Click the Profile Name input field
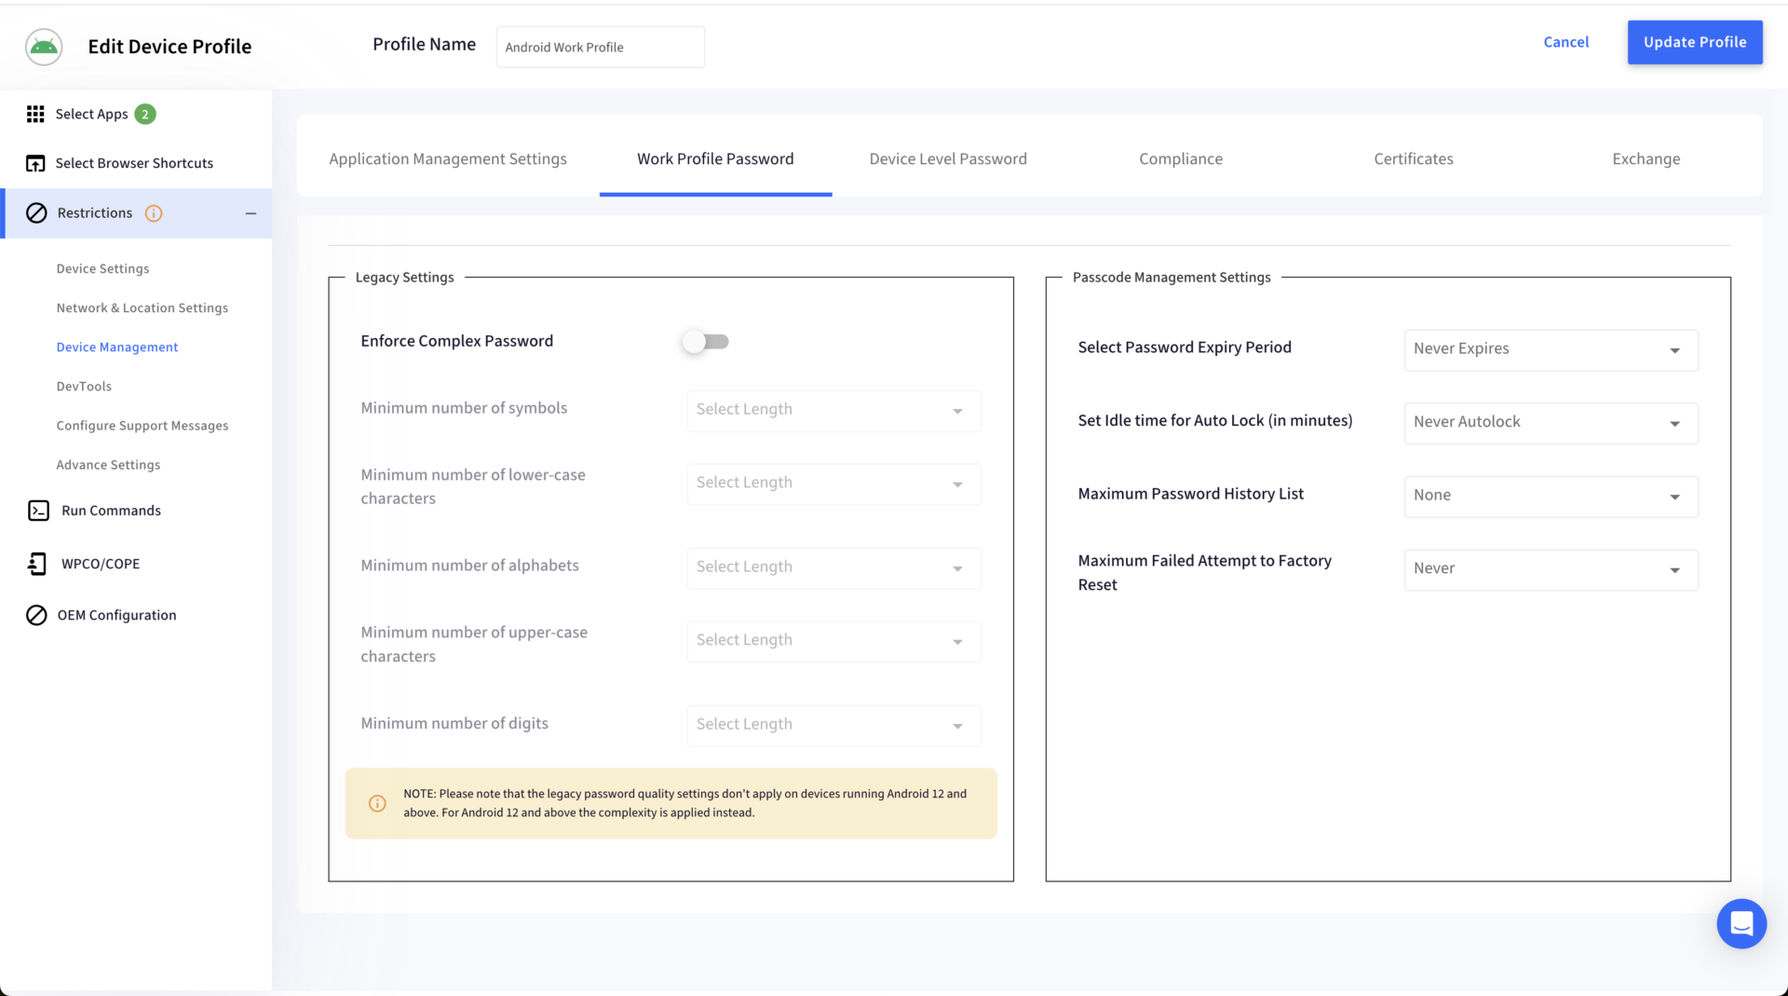The image size is (1788, 996). pos(600,48)
